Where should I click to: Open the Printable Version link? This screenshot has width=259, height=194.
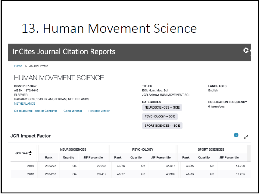(99, 111)
